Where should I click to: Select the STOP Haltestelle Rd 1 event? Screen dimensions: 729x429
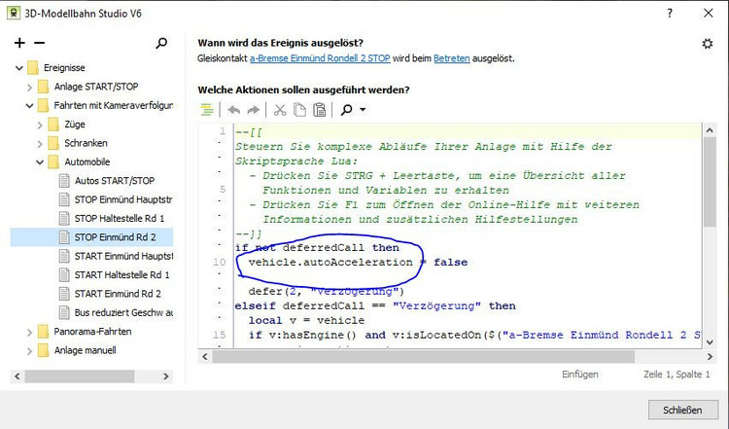tap(120, 218)
